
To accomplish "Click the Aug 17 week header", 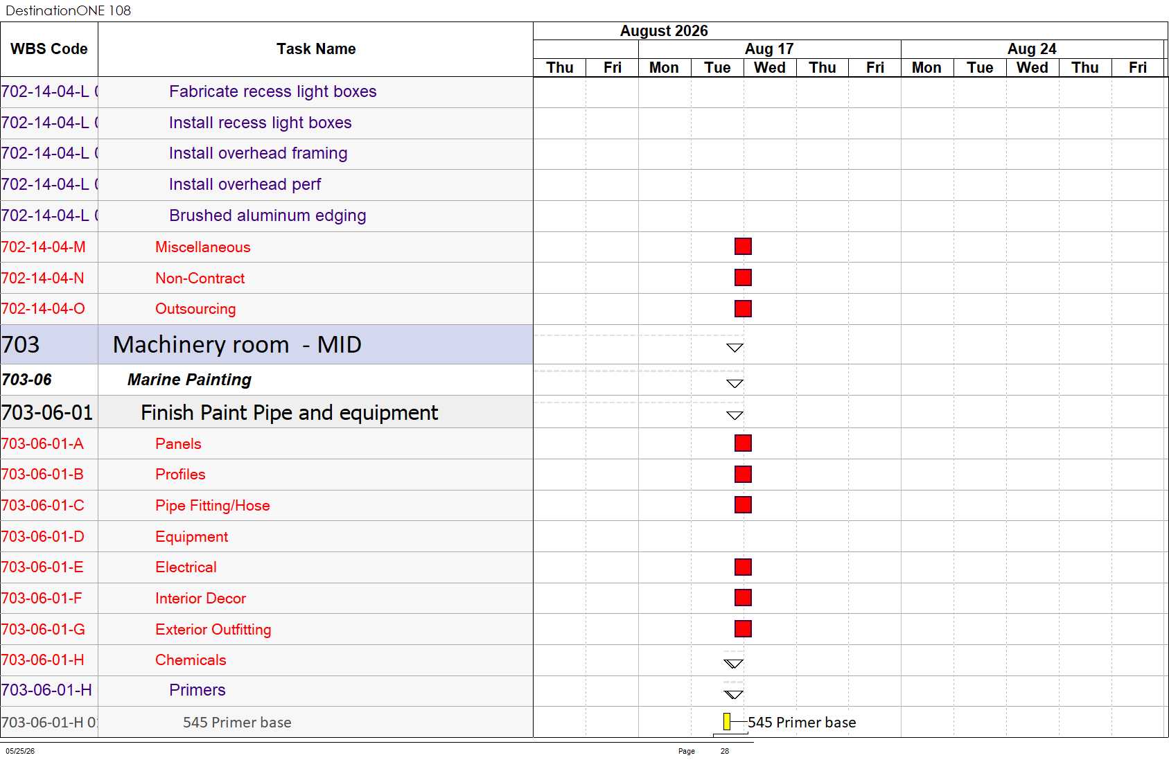I will [x=769, y=49].
